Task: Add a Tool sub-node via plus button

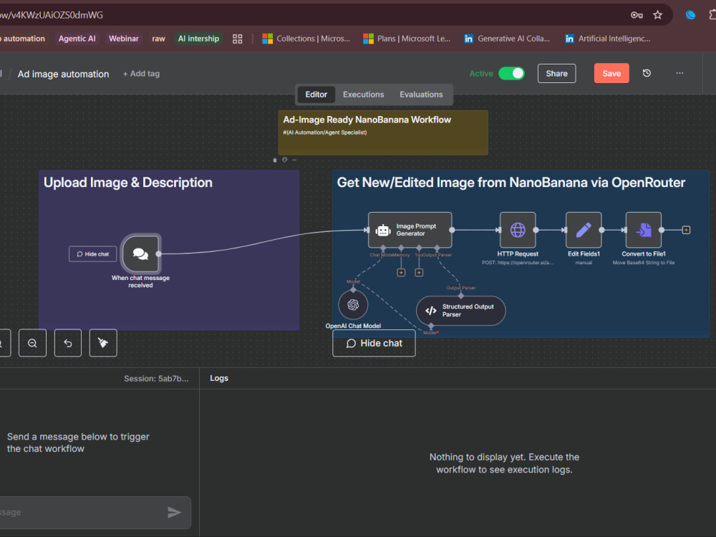Action: [x=419, y=273]
